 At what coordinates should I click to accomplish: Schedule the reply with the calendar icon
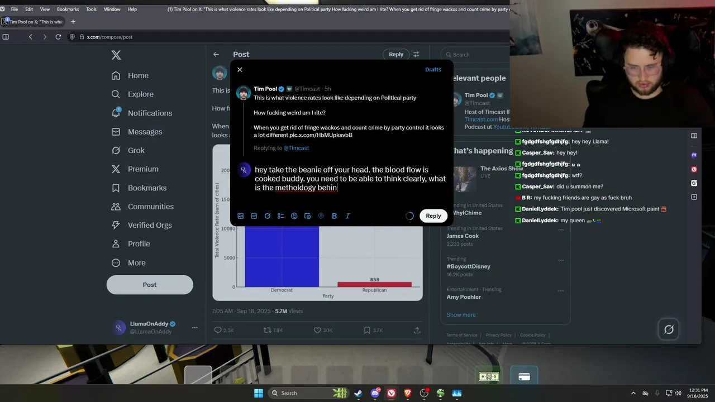(308, 216)
